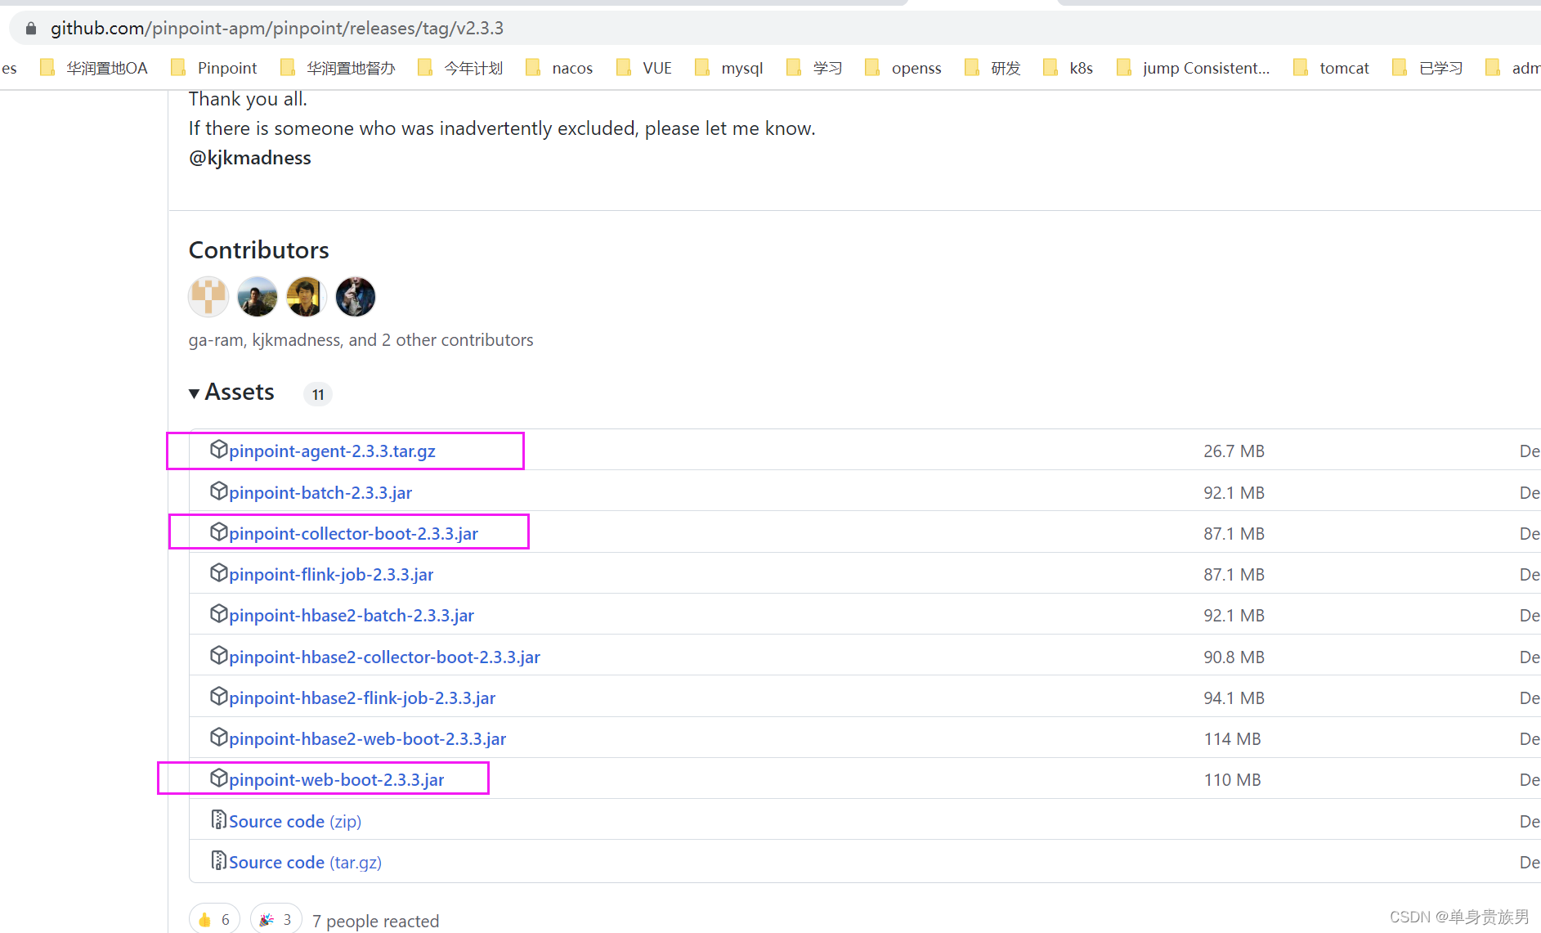The image size is (1541, 933).
Task: Download Source code (tar.gz)
Action: [305, 863]
